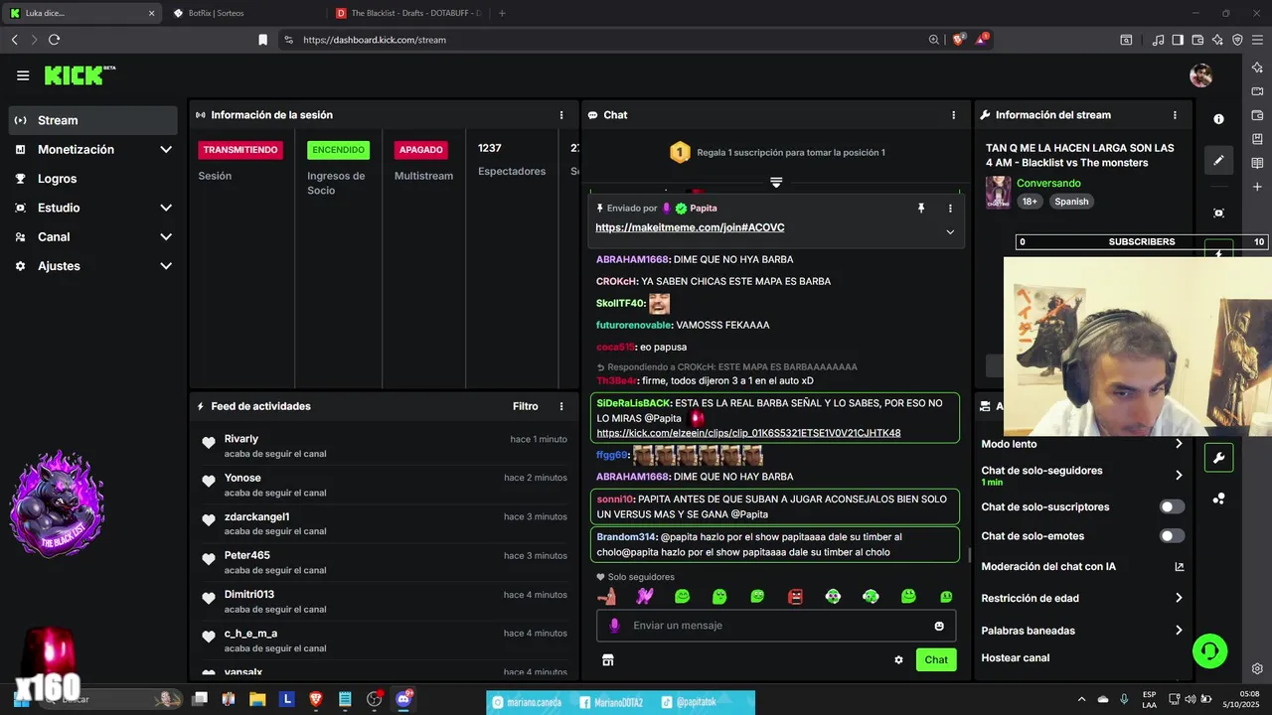
Task: Open the Feed de actividades options menu
Action: tap(561, 406)
